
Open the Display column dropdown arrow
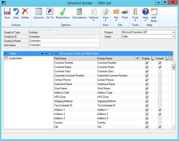(x=153, y=58)
